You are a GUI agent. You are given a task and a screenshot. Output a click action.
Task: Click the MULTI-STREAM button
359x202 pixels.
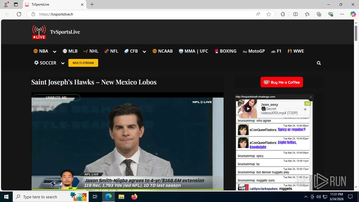(83, 63)
